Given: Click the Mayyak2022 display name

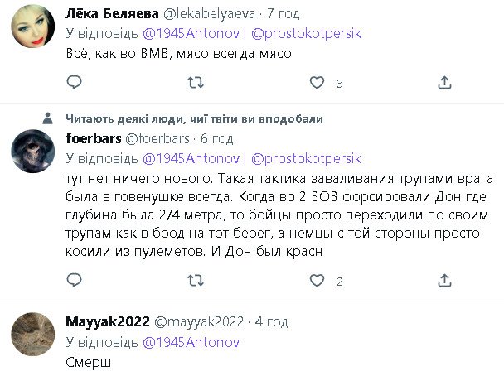Looking at the screenshot, I should (x=105, y=321).
